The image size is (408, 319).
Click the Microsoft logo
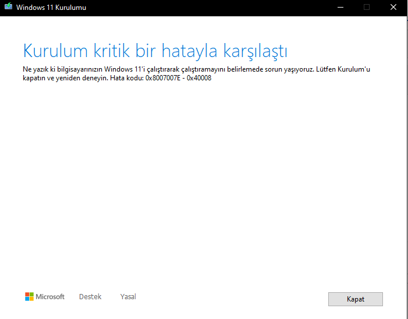click(45, 297)
